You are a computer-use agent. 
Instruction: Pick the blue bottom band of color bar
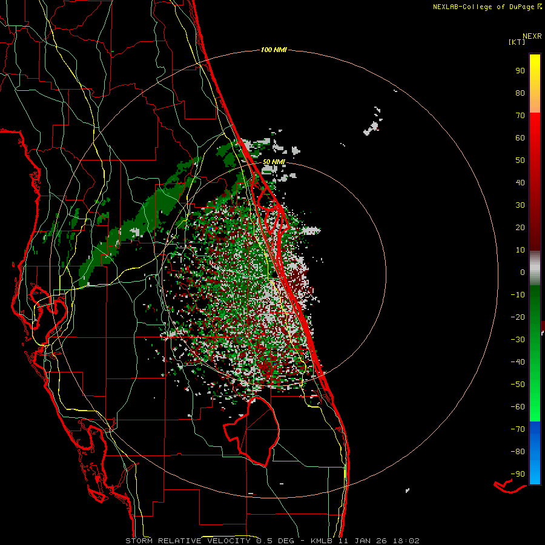(535, 454)
